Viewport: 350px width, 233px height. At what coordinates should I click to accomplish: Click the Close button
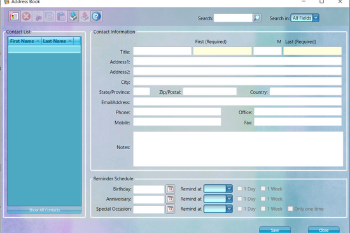click(x=324, y=230)
